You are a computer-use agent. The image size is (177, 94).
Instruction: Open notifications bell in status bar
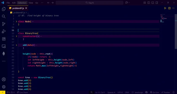click(174, 92)
